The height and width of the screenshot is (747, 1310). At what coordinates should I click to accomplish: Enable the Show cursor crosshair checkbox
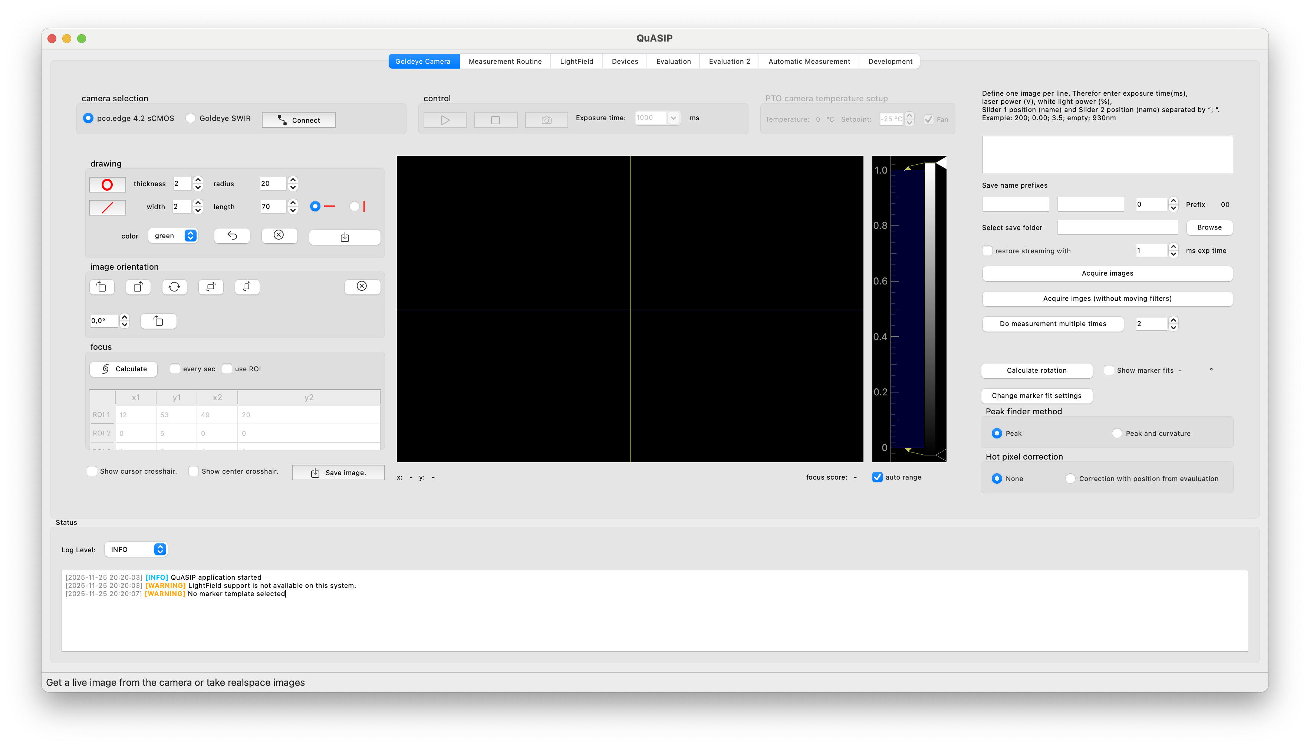[x=92, y=471]
